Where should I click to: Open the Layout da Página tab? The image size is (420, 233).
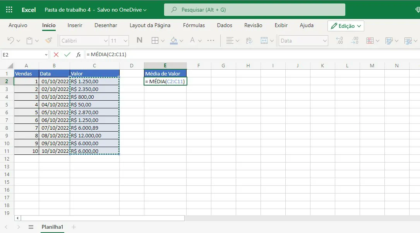pos(150,25)
